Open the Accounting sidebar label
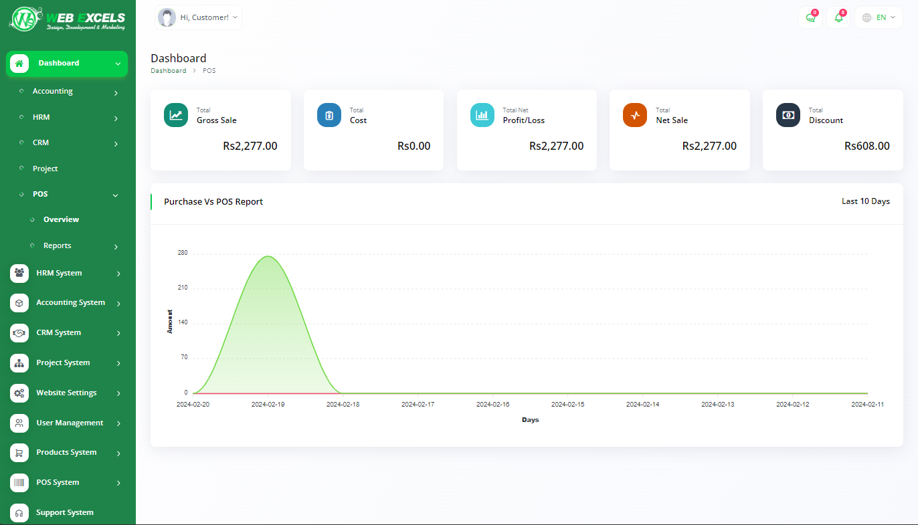 53,91
